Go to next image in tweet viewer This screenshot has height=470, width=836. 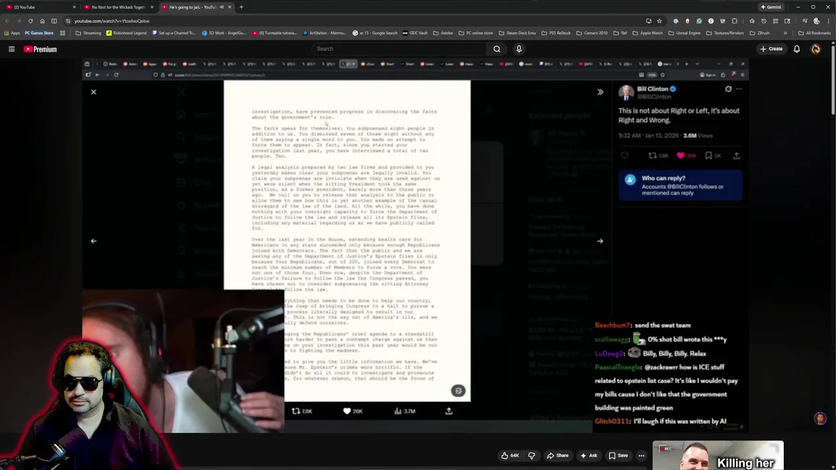(x=600, y=241)
